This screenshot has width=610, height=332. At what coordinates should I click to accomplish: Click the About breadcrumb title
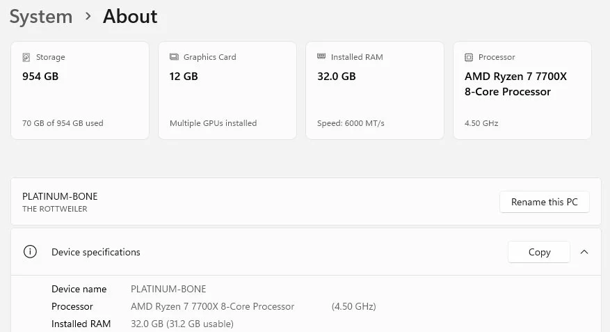point(130,16)
